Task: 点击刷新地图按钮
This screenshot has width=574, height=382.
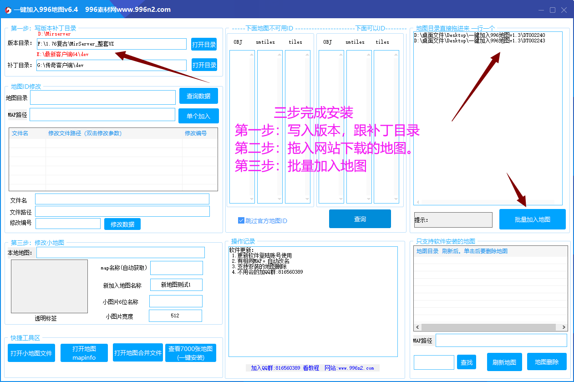Action: pos(504,362)
